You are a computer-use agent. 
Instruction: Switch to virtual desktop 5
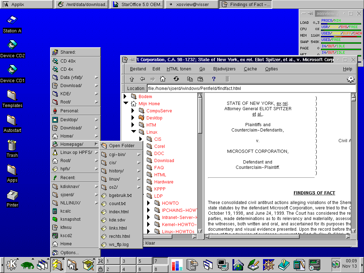144,261
